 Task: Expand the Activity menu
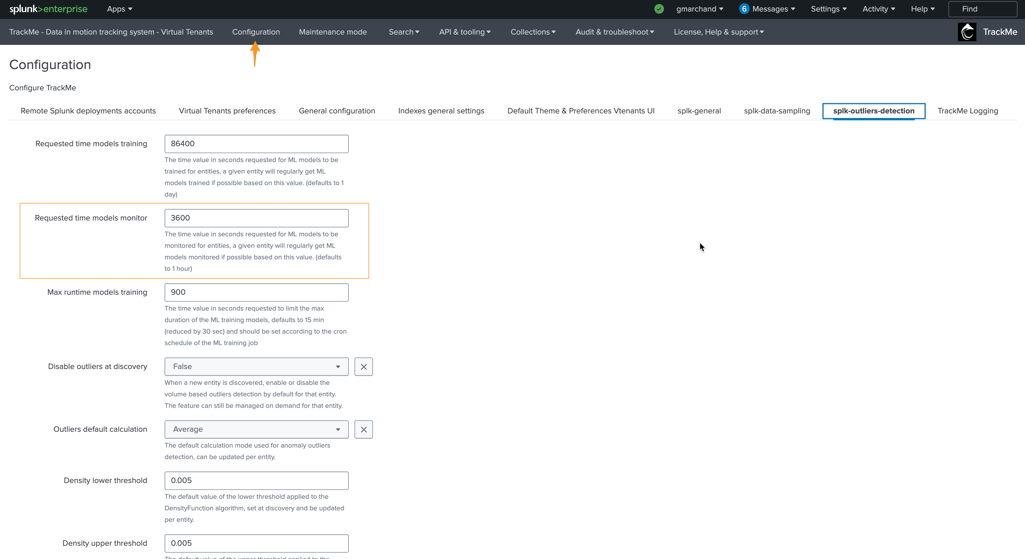pyautogui.click(x=879, y=9)
